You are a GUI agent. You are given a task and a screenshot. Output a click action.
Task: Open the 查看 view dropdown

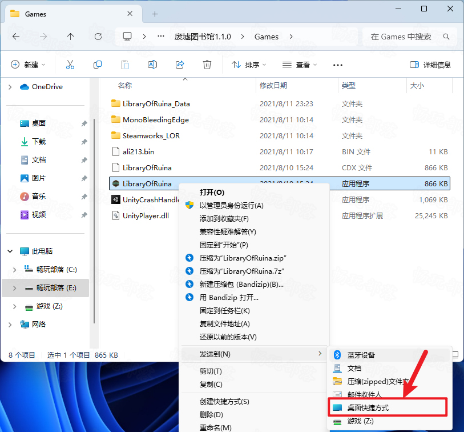point(299,65)
